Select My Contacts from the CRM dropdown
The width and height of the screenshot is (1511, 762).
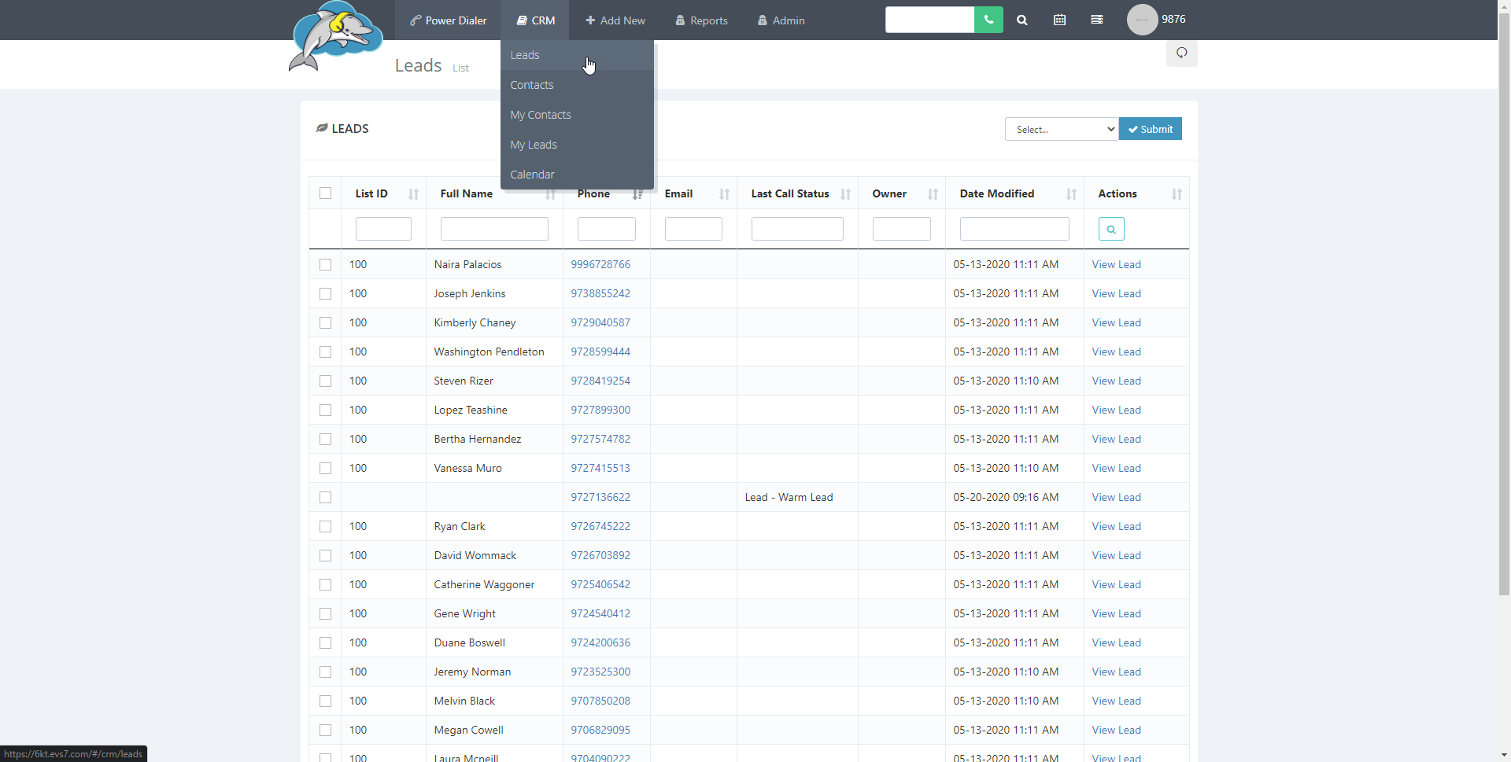[x=577, y=115]
